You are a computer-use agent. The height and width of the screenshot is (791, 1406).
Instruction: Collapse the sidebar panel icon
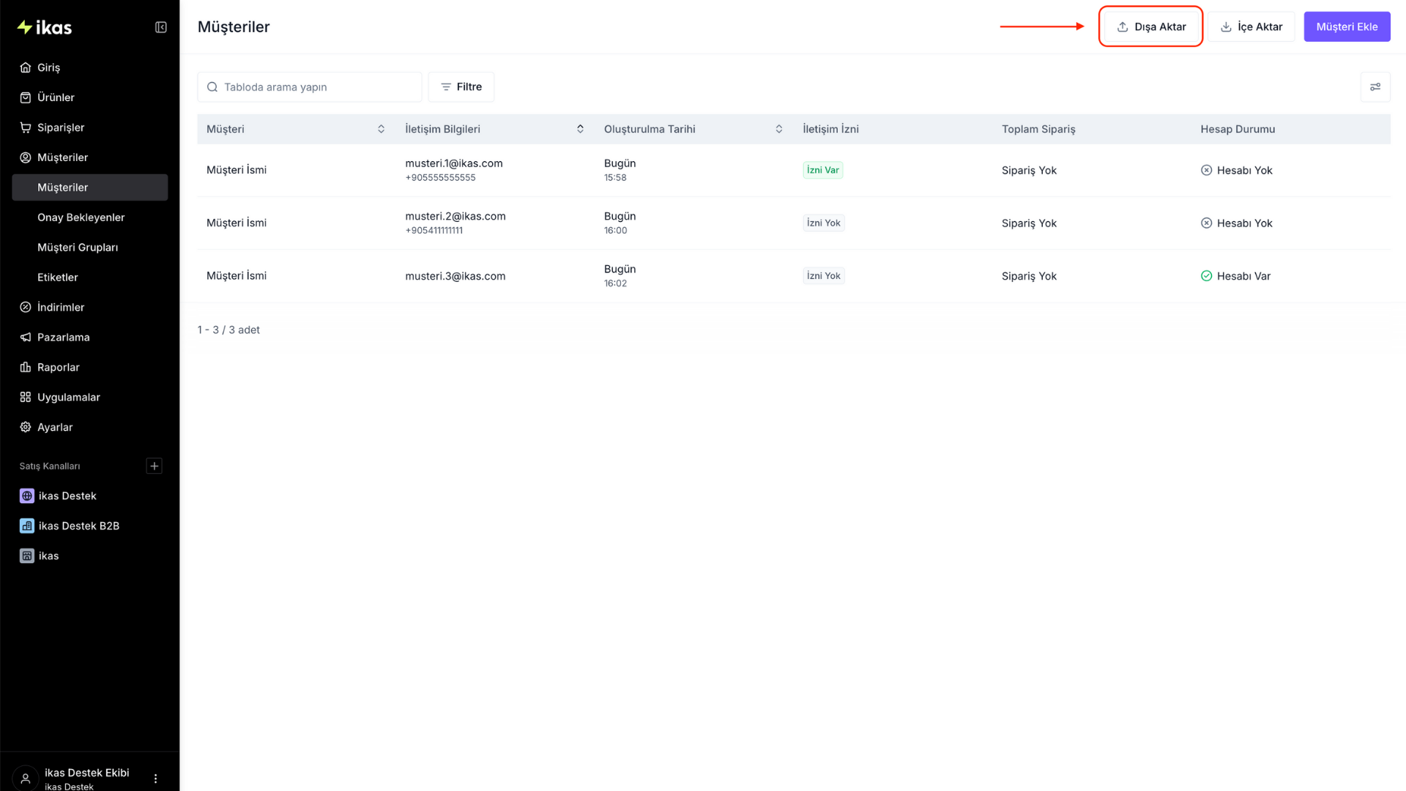[x=161, y=27]
